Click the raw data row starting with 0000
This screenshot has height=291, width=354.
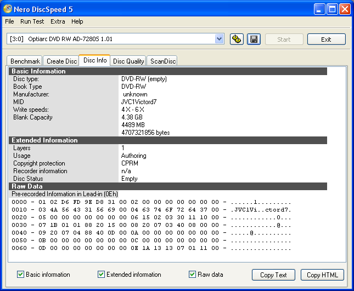[151, 202]
